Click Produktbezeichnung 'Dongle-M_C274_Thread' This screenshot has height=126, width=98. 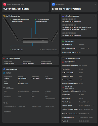86,117
